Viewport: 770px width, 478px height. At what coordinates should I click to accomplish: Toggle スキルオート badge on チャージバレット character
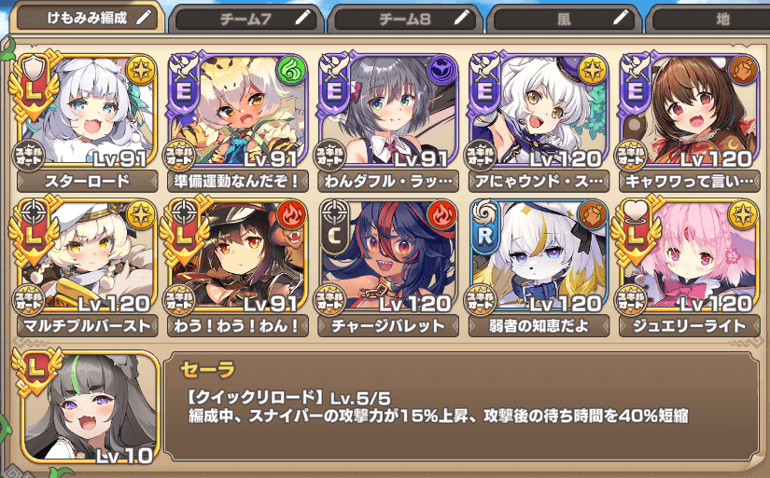(x=330, y=300)
